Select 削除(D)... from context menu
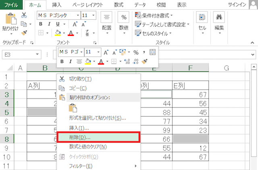The height and width of the screenshot is (170, 258). 98,137
